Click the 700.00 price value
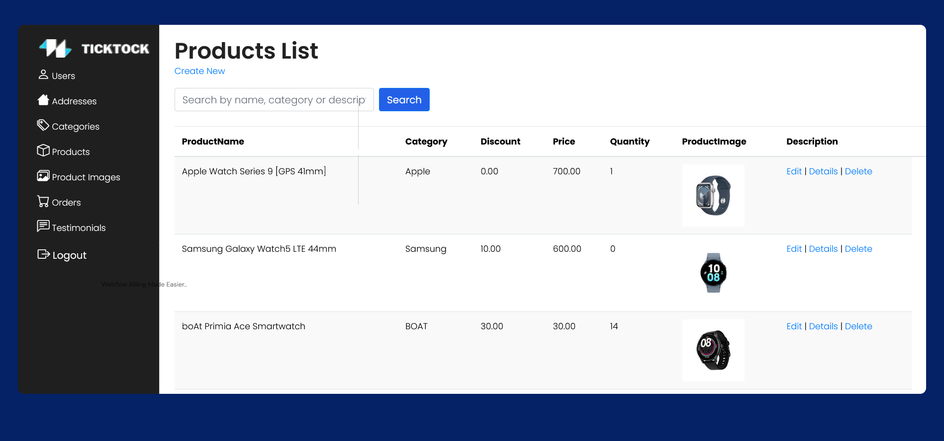The image size is (944, 441). point(566,171)
